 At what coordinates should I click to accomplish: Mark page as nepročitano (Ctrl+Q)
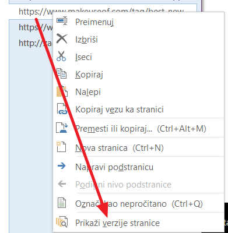pos(138,204)
